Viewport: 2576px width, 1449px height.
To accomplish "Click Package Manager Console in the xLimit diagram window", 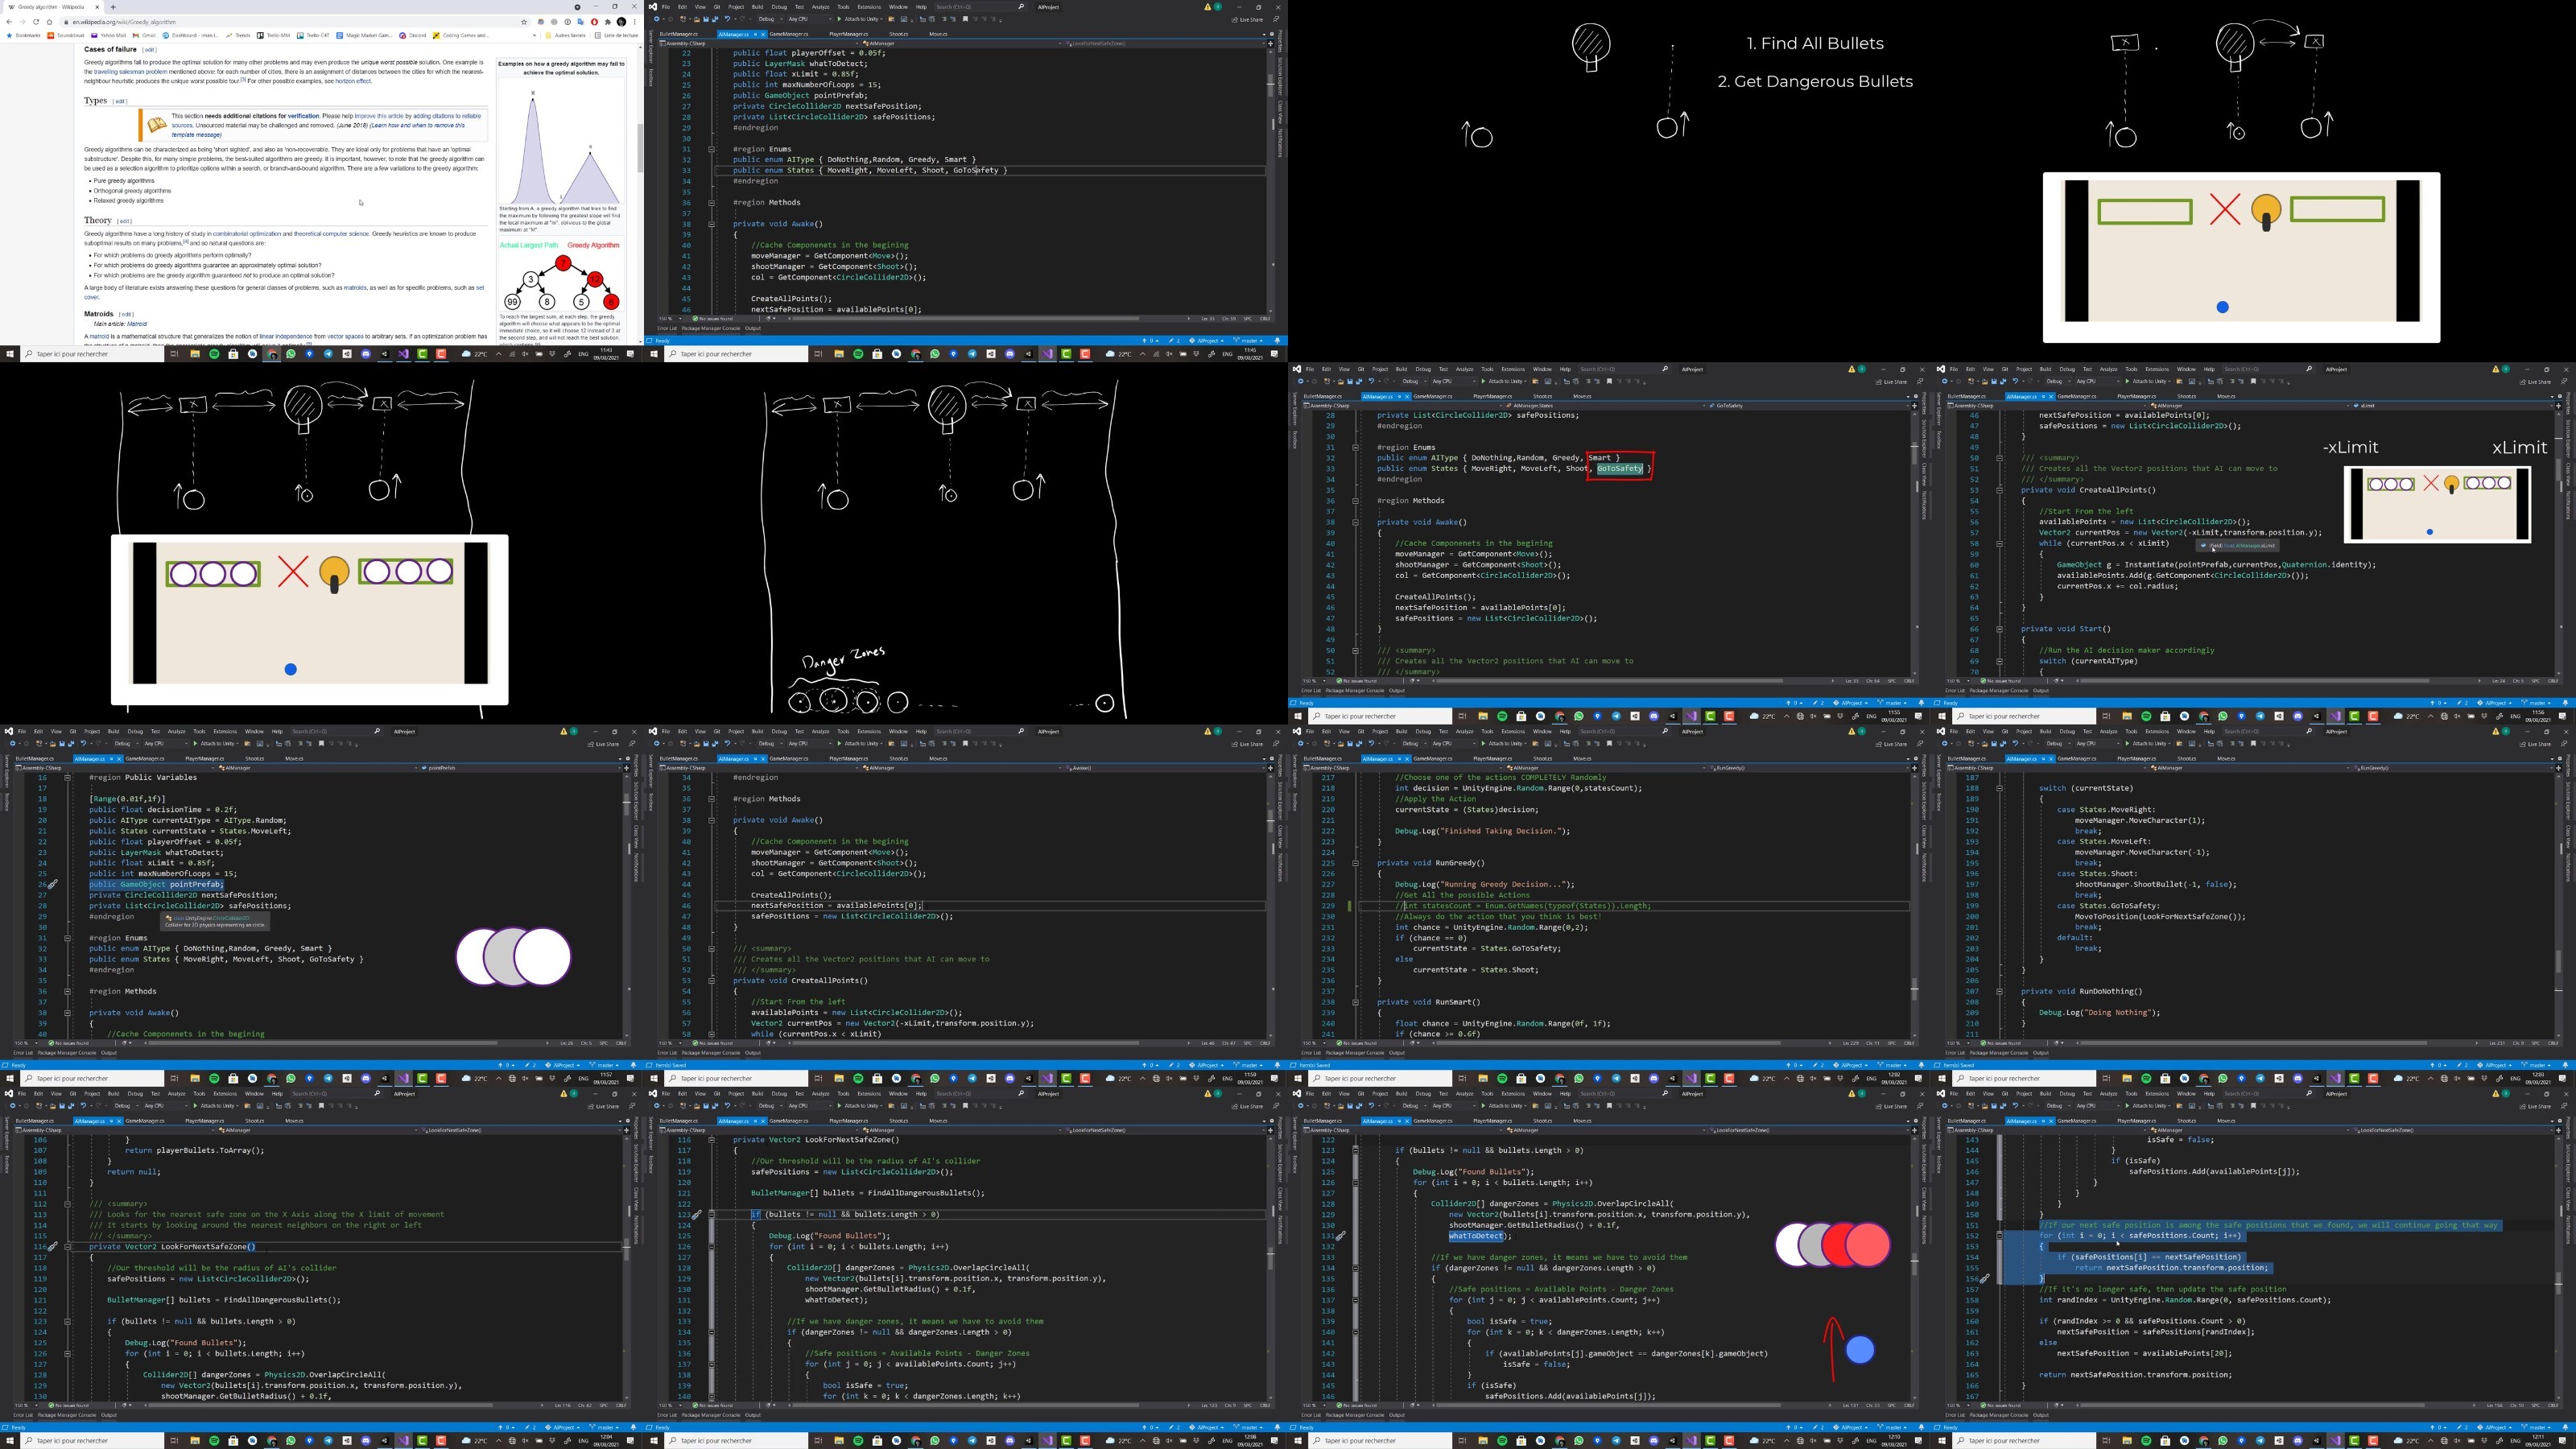I will [x=2000, y=690].
